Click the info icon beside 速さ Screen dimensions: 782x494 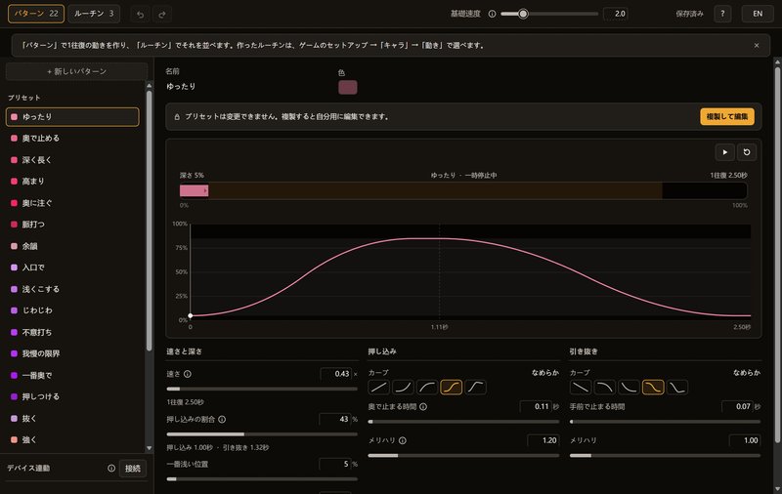click(188, 374)
